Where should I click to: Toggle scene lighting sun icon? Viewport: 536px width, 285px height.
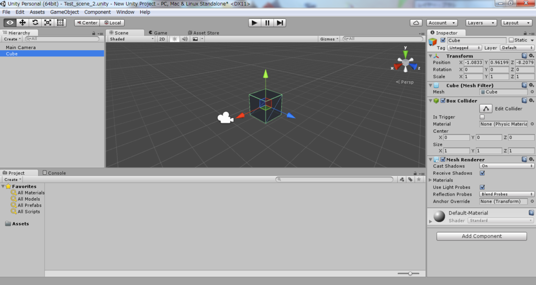(x=174, y=39)
